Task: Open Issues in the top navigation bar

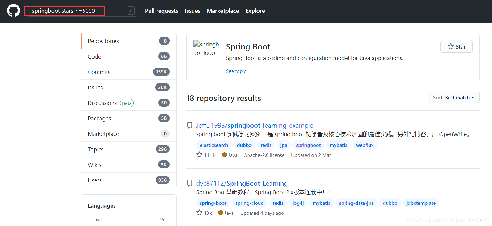Action: (192, 11)
